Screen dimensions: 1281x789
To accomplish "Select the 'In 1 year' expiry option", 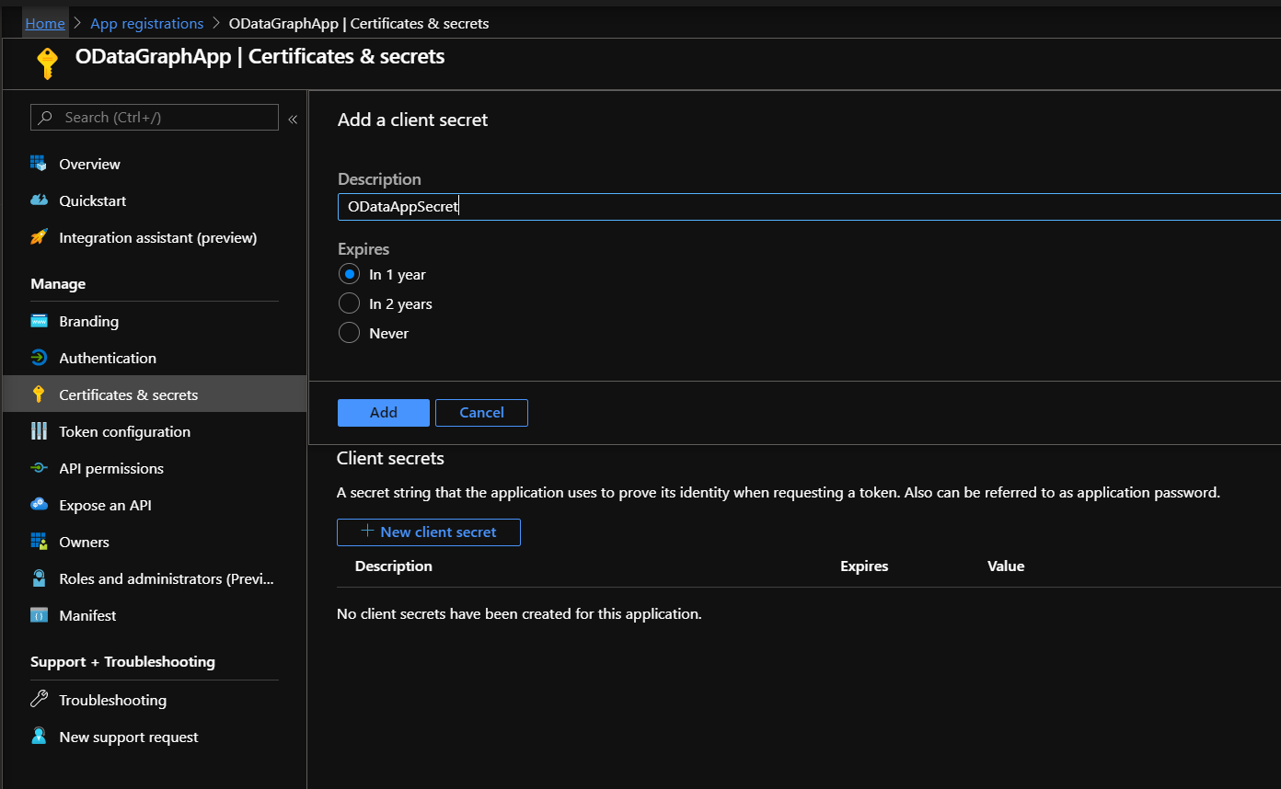I will point(349,274).
